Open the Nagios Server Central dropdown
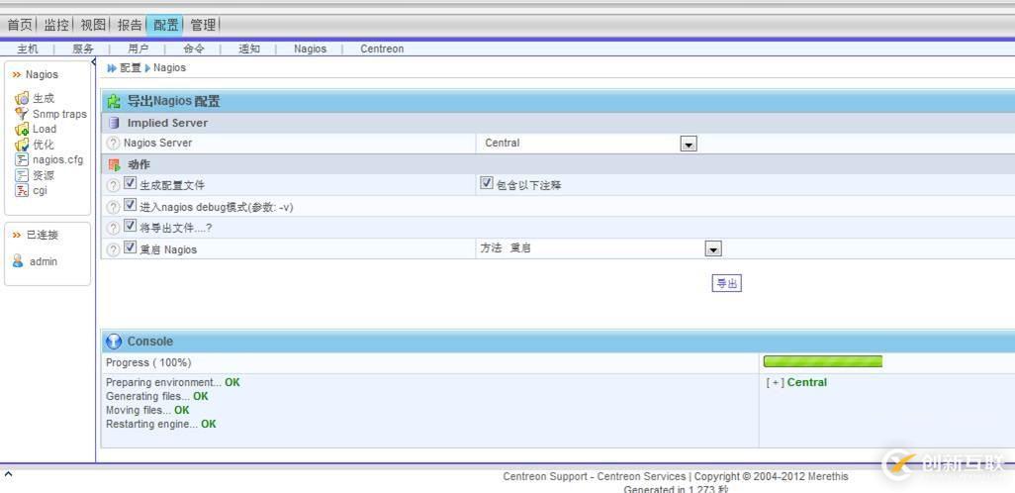 (x=689, y=144)
